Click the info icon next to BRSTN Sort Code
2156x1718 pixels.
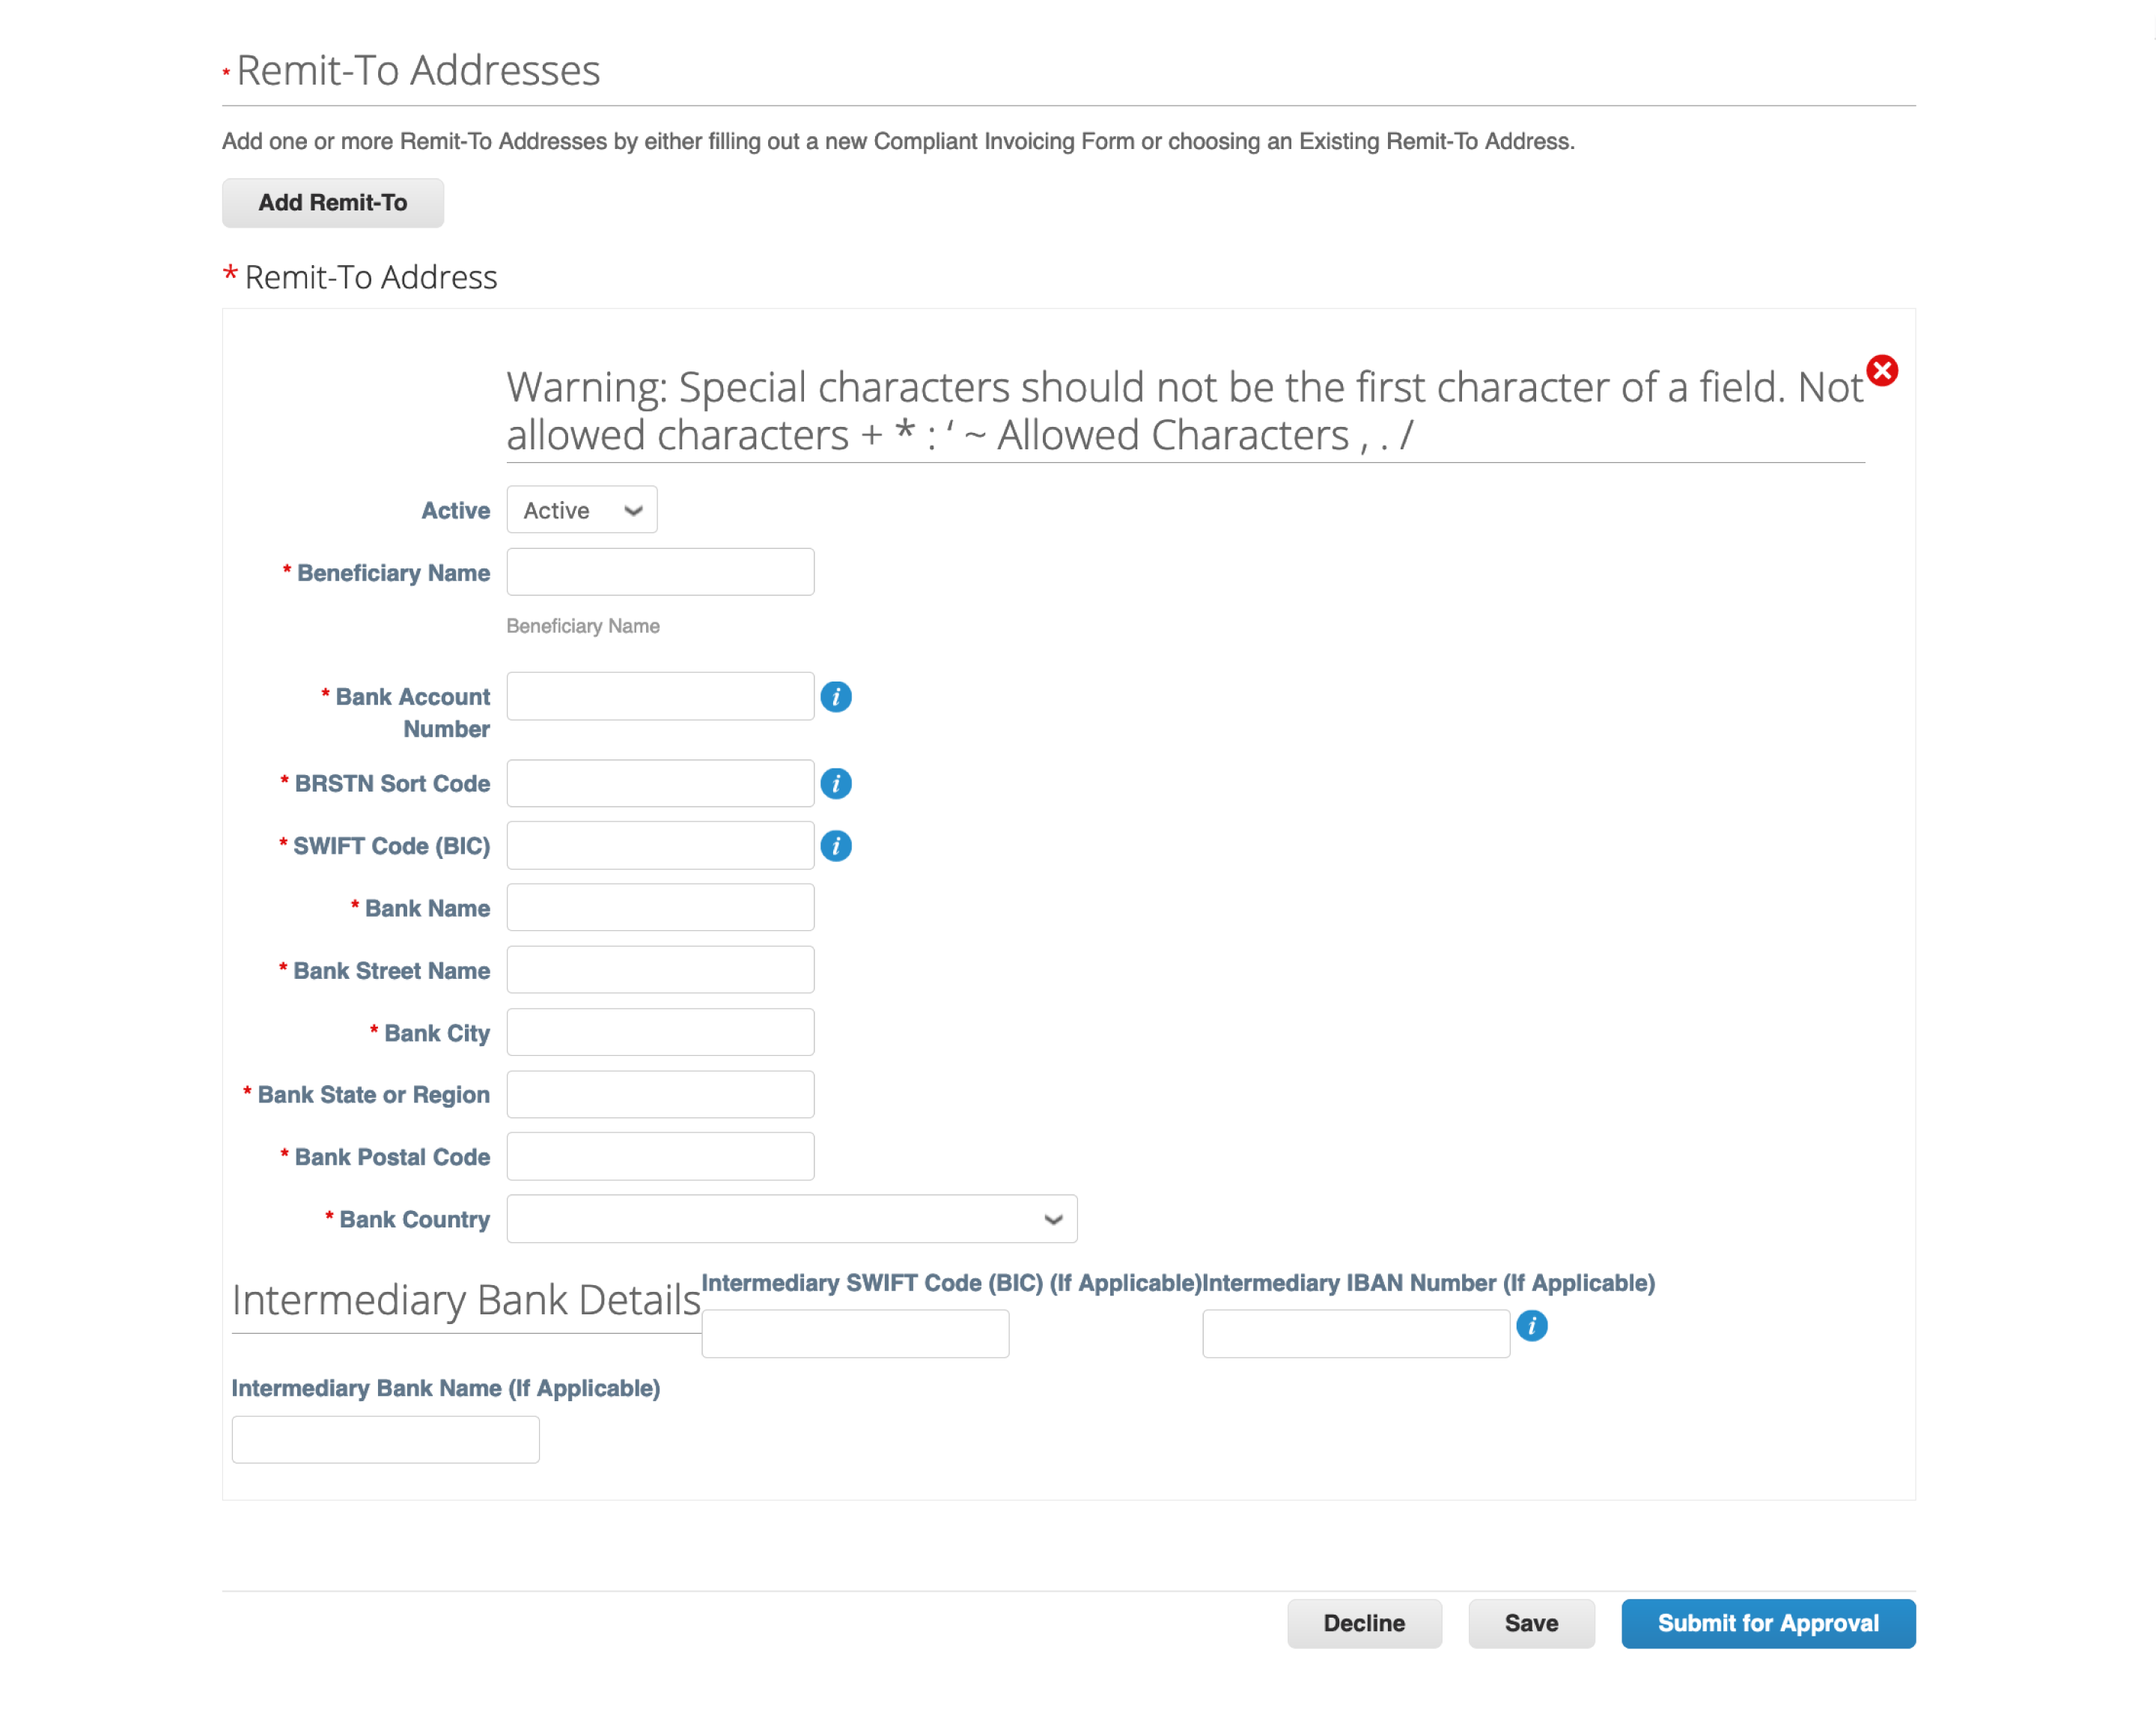click(836, 783)
